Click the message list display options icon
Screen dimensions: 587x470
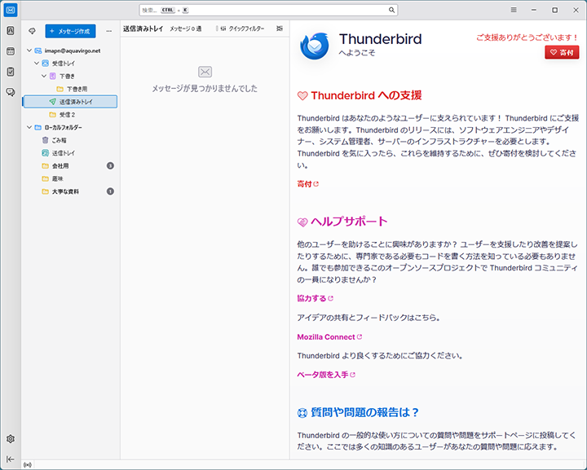[x=280, y=29]
